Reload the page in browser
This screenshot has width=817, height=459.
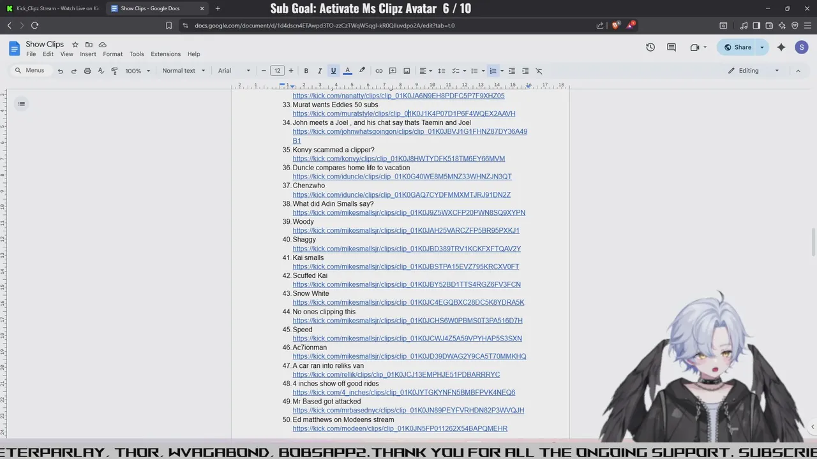[34, 25]
